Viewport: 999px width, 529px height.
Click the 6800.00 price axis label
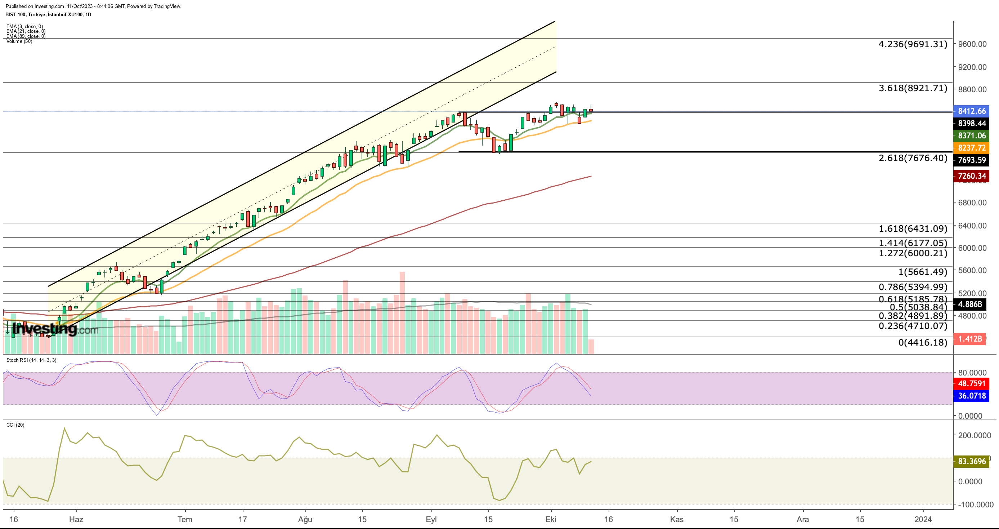click(x=972, y=203)
